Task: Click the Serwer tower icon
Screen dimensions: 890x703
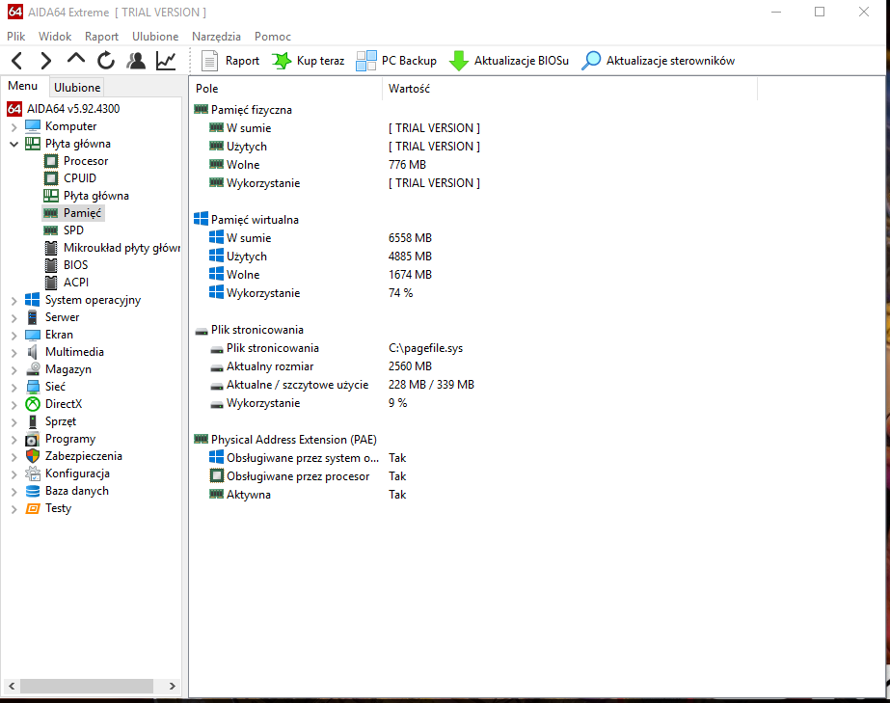Action: (x=33, y=317)
